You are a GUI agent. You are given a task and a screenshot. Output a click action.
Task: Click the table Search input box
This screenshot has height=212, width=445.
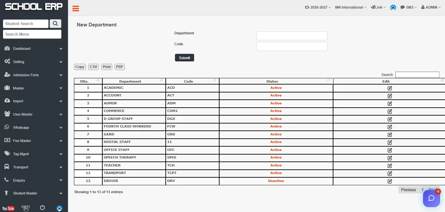click(x=417, y=75)
